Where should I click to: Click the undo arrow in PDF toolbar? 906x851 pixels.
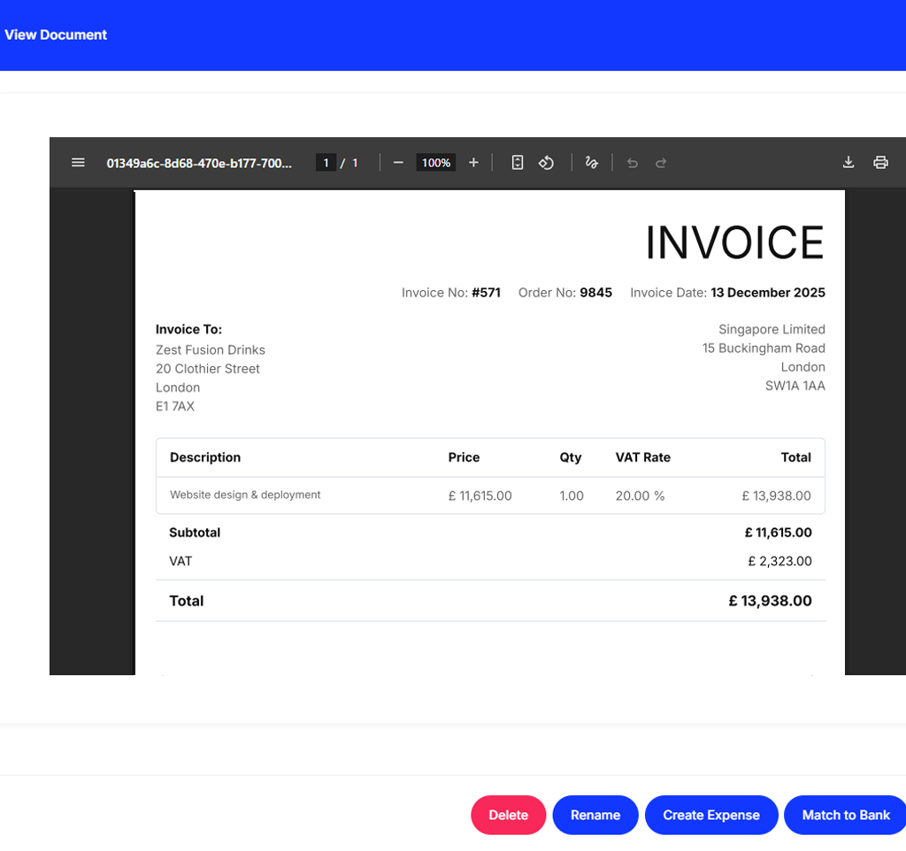pyautogui.click(x=632, y=163)
